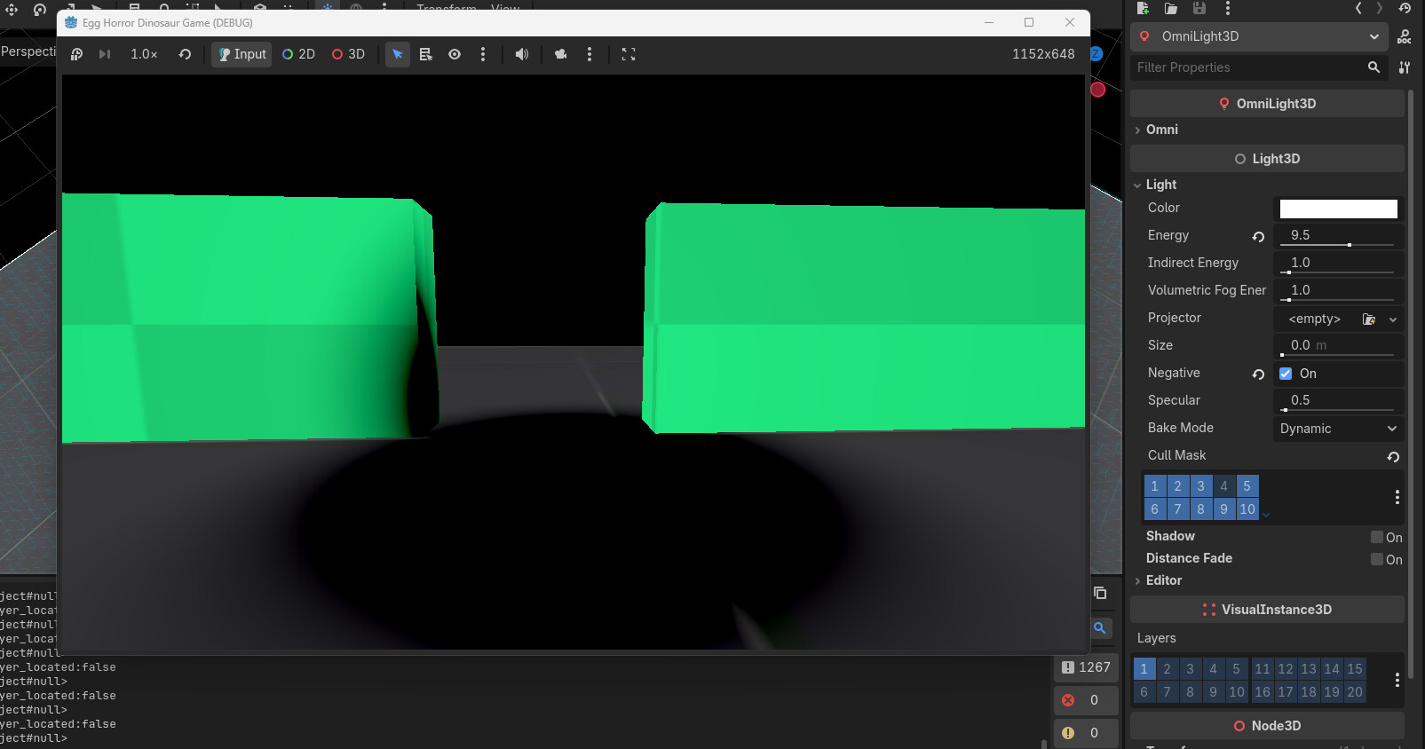The width and height of the screenshot is (1425, 749).
Task: Enable the Shadow checkbox
Action: click(1377, 537)
